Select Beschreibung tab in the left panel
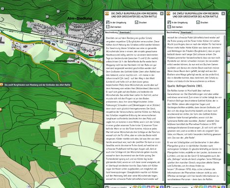Screen dimensions: 230x188 111,32
